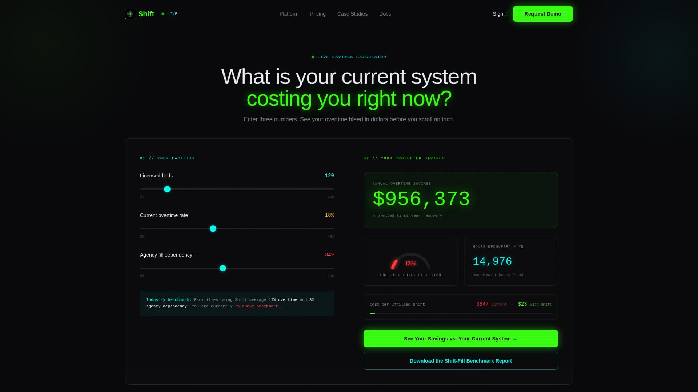Click the LIVE SAVINGS CALCULATOR label

coord(352,57)
